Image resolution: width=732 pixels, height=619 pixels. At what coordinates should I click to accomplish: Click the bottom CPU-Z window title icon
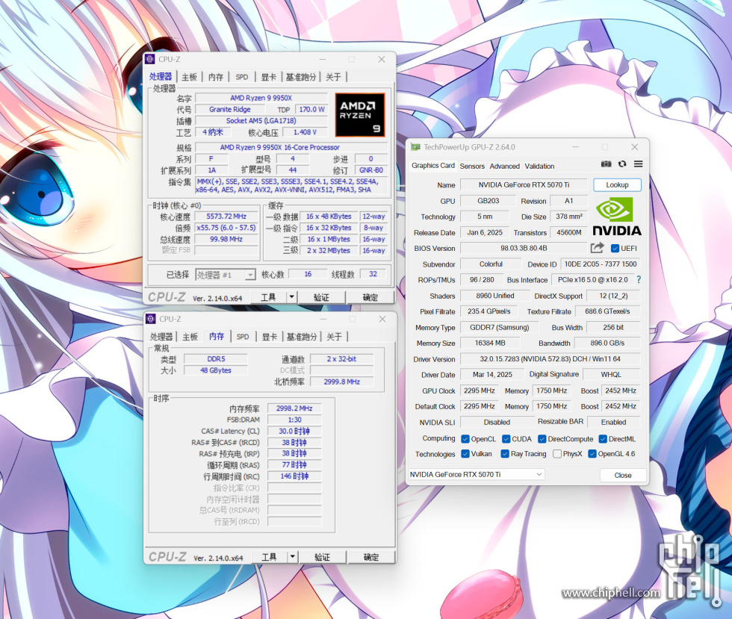coord(151,319)
